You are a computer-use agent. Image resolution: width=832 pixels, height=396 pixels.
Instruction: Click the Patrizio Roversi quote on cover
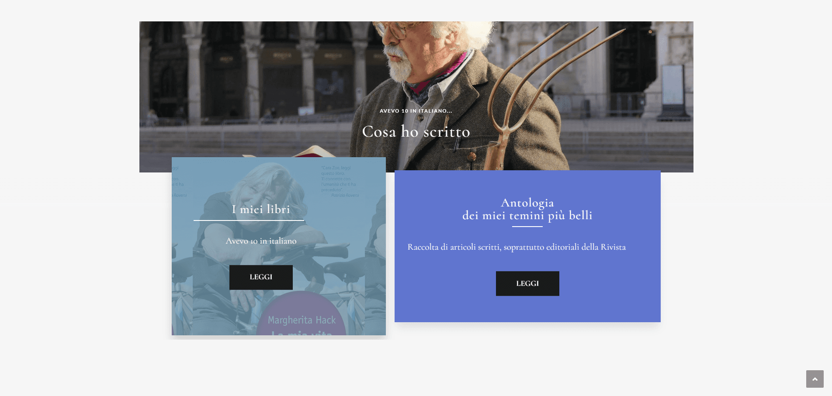point(340,181)
